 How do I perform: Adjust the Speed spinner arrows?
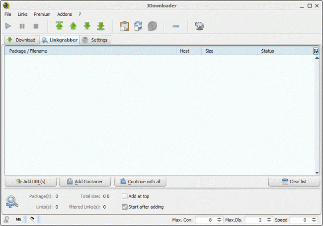point(314,220)
